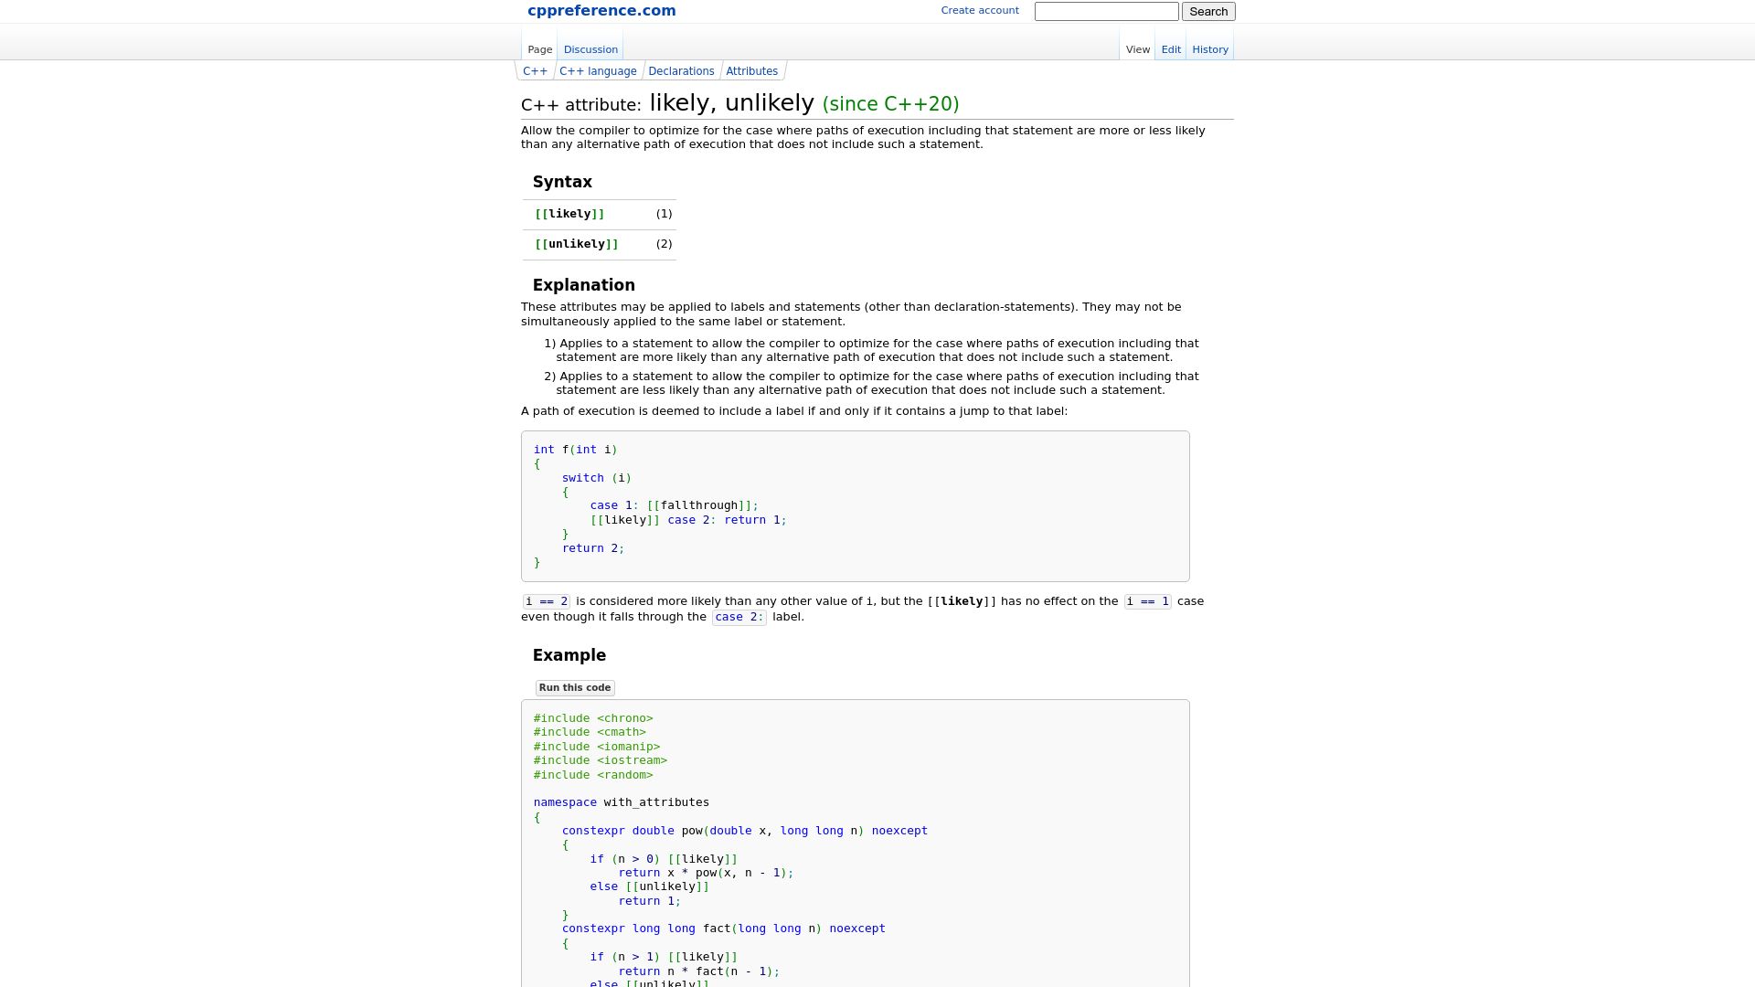Click the '#include <iomanip>' line
This screenshot has height=987, width=1755.
(x=597, y=747)
